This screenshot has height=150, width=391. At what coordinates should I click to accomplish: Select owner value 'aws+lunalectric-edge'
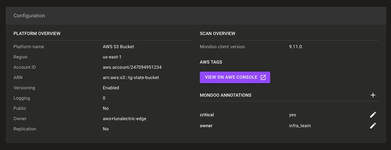(x=124, y=119)
